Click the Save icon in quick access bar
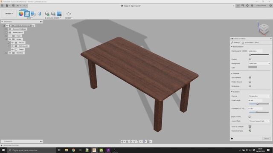Screen dimensions: 273x153 13,6
